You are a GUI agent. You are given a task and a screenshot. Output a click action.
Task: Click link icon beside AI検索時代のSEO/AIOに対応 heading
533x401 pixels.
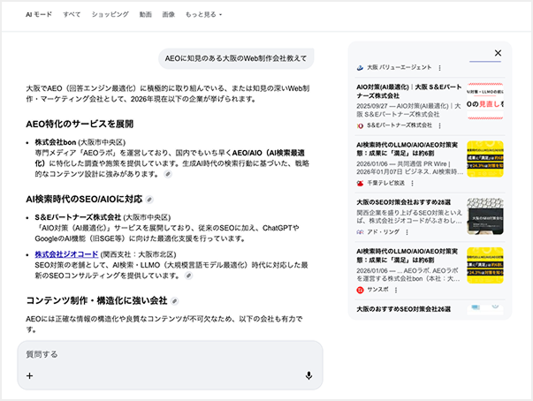pos(149,200)
